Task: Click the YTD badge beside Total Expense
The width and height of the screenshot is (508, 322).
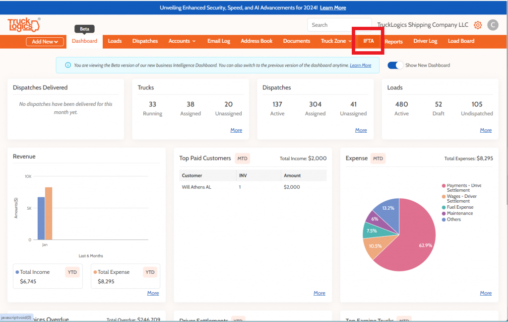Action: click(x=150, y=272)
